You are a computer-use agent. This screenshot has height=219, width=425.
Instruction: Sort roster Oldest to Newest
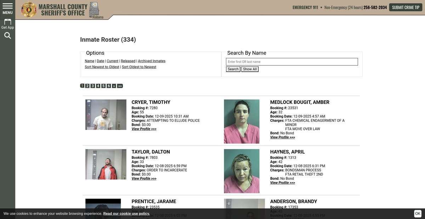pos(139,67)
